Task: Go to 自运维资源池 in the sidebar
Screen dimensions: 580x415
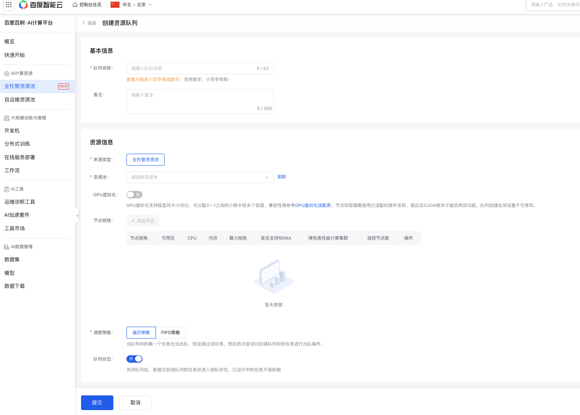Action: pyautogui.click(x=20, y=100)
